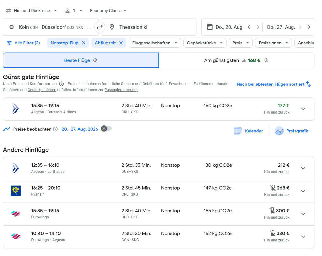Open the Fluggesellschaften dropdown
This screenshot has height=256, width=322.
[155, 43]
